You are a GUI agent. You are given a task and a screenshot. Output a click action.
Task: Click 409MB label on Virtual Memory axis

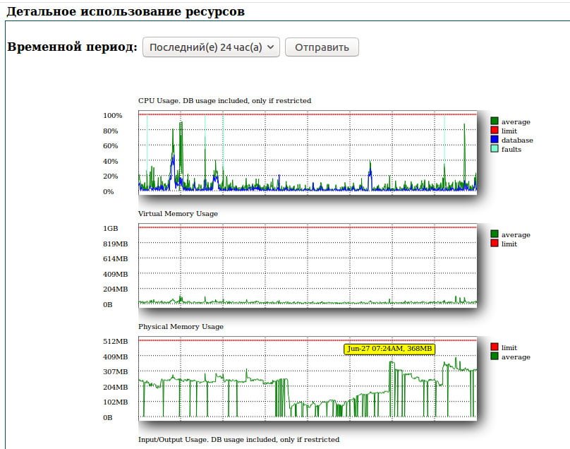[x=115, y=274]
